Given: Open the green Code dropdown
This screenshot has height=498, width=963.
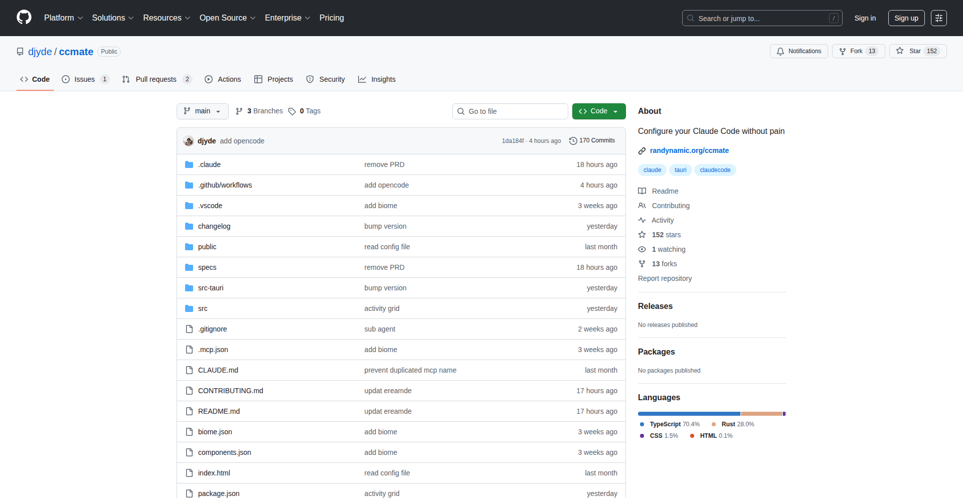Looking at the screenshot, I should (x=598, y=111).
